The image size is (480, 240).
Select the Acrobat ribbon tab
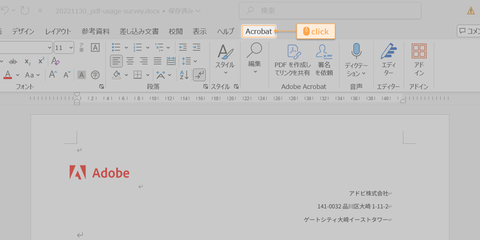pos(259,31)
